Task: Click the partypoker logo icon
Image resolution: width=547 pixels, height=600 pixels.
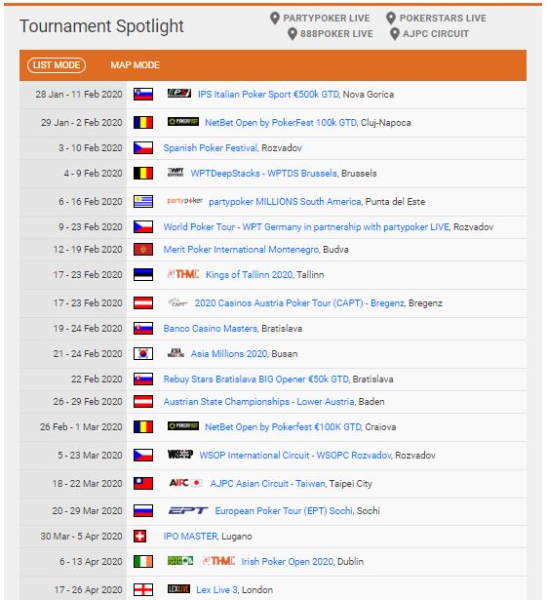Action: 184,201
